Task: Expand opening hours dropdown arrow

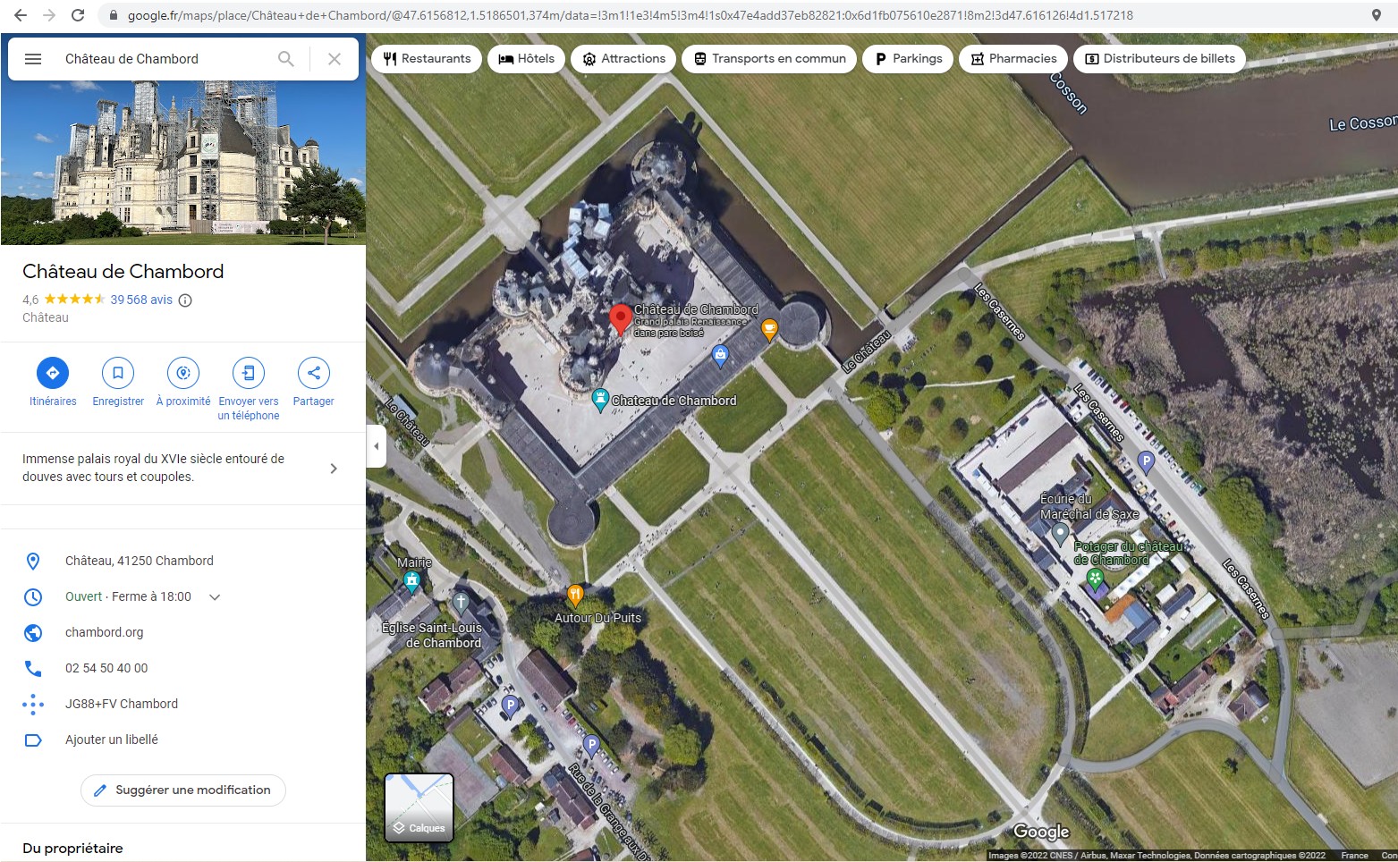Action: (x=215, y=597)
